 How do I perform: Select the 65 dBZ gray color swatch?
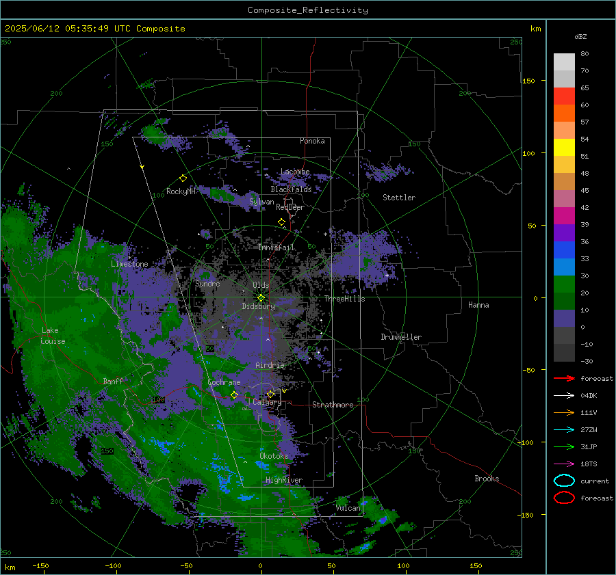click(564, 79)
